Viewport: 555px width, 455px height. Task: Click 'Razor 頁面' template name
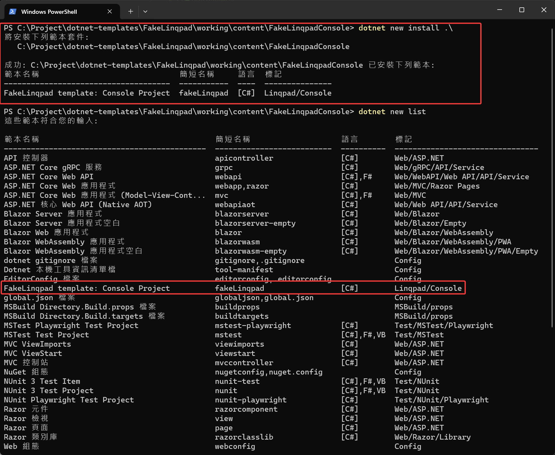26,428
